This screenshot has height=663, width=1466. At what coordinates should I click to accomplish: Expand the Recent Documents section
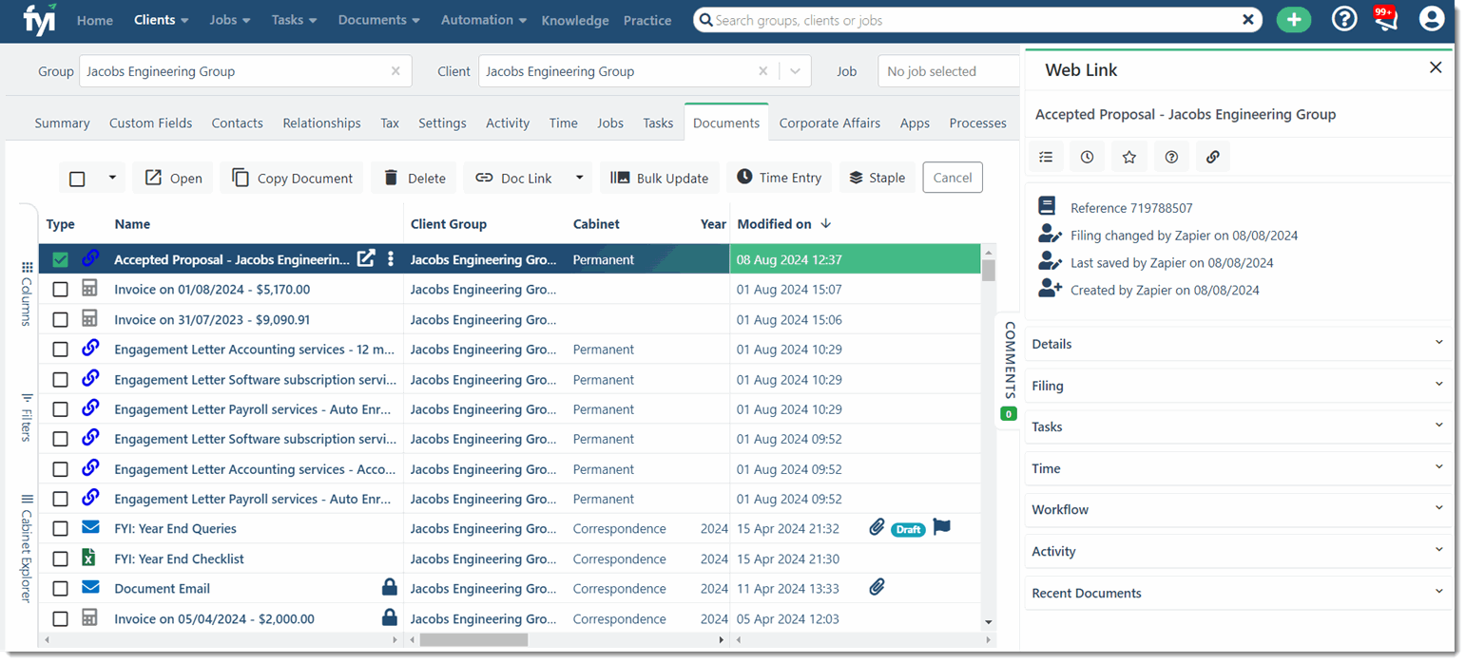click(x=1238, y=593)
